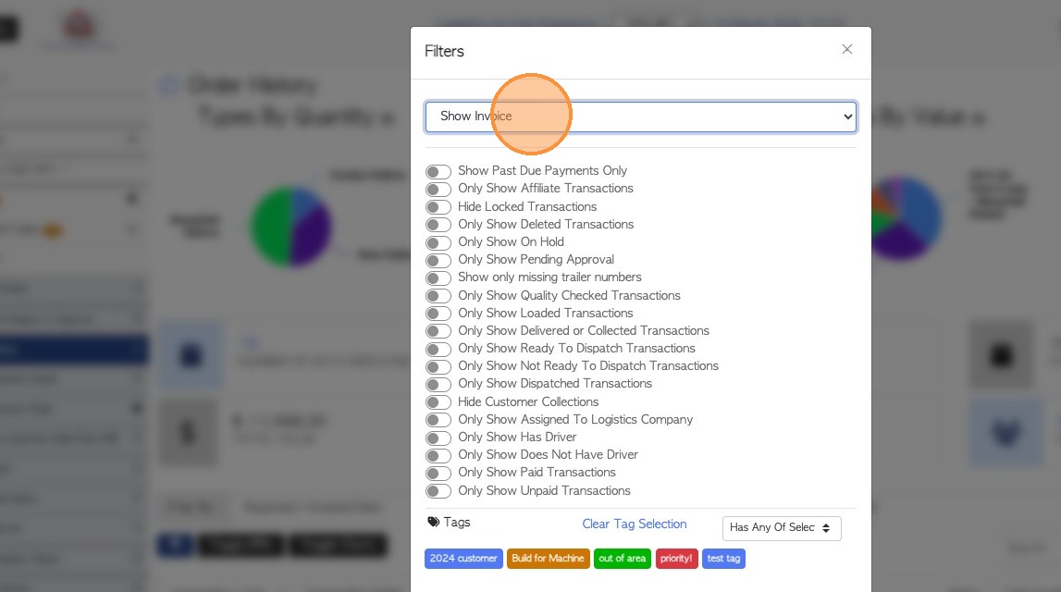Toggle Only Show Pending Approval
Screen dimensions: 1061x592
coord(438,260)
